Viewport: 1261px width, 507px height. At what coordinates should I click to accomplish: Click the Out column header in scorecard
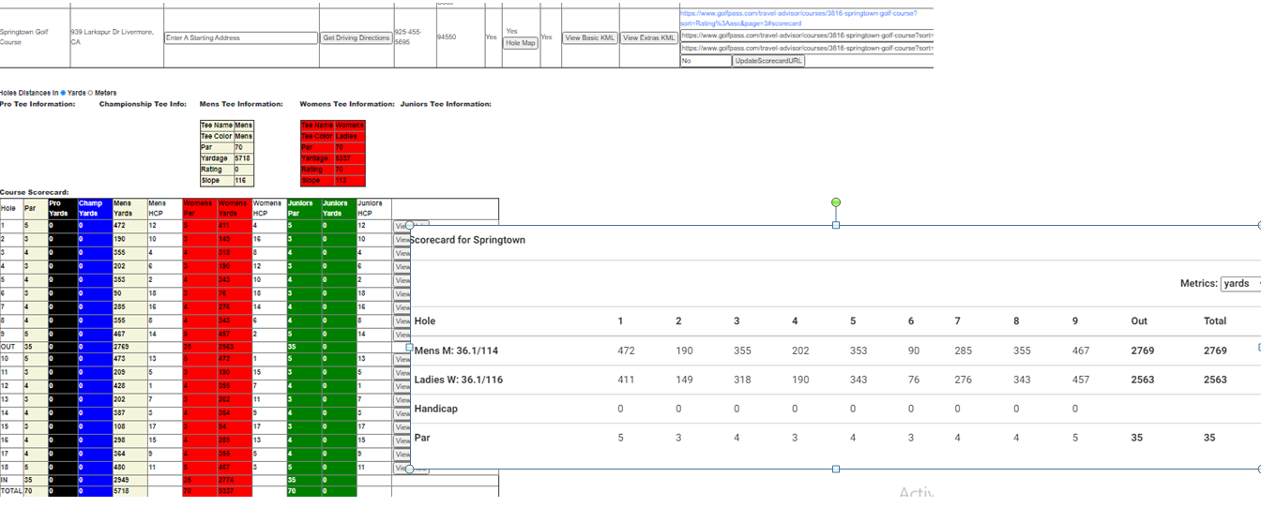(1139, 321)
